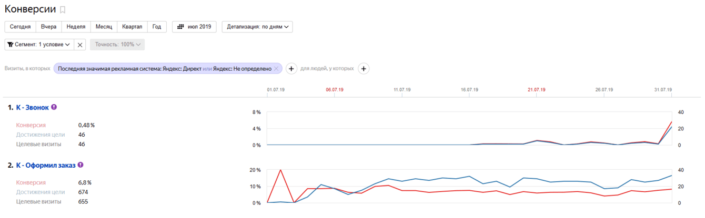Open the К - Звонок goal link
705x218 pixels.
33,107
